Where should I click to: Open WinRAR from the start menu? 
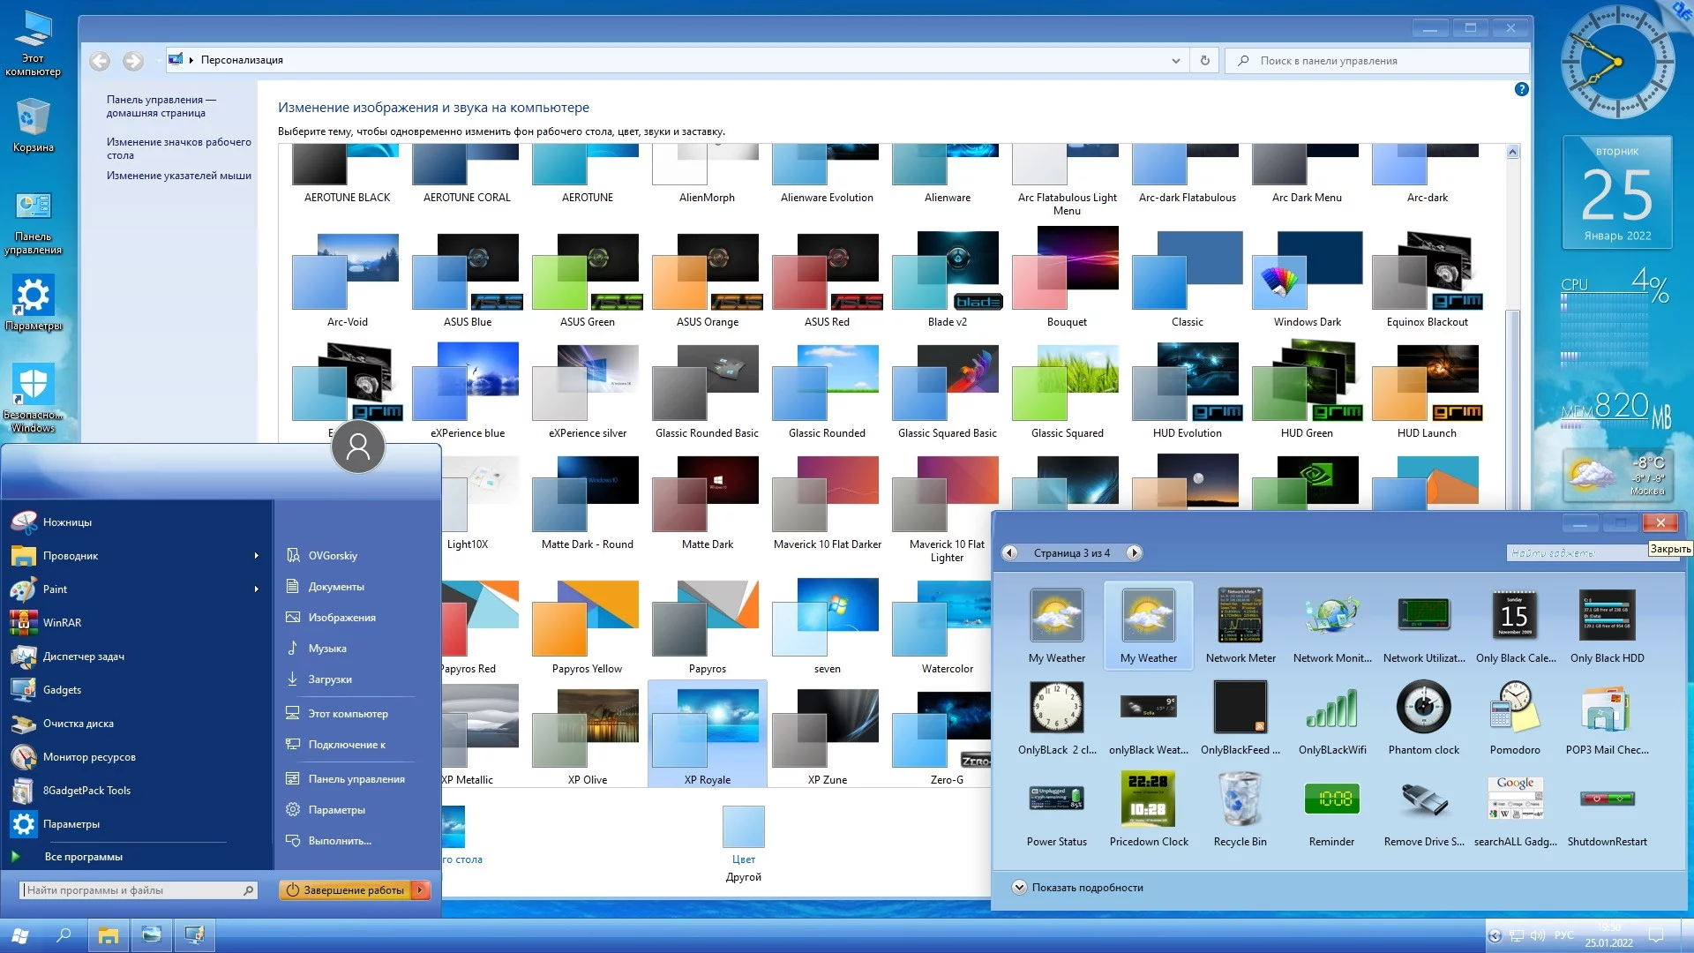tap(62, 623)
